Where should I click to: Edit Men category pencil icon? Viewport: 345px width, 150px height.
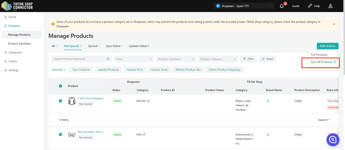[x=144, y=135]
